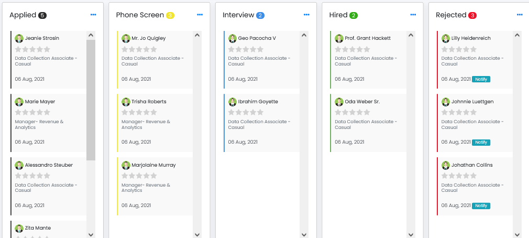
Task: Select the Alessandro Steuber candidate card
Action: (x=49, y=183)
